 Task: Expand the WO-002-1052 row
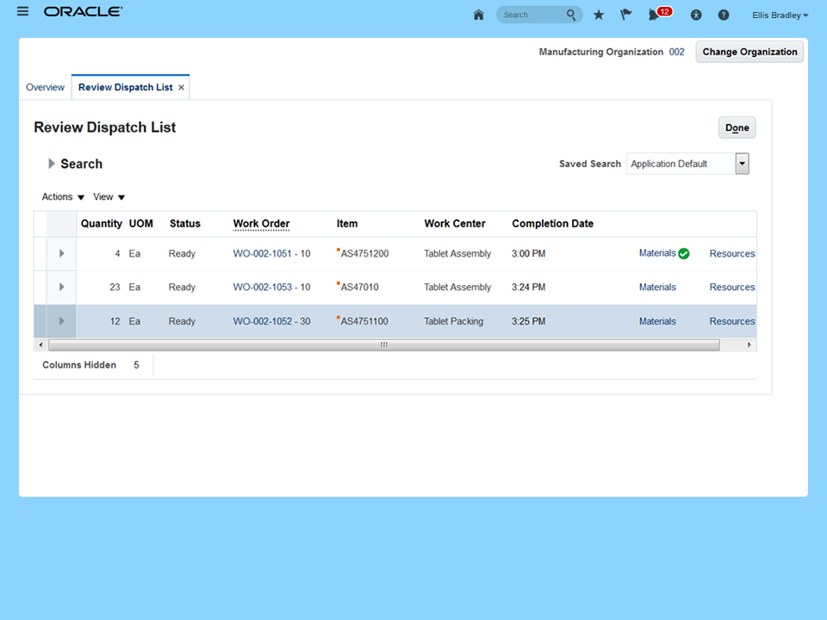tap(62, 321)
